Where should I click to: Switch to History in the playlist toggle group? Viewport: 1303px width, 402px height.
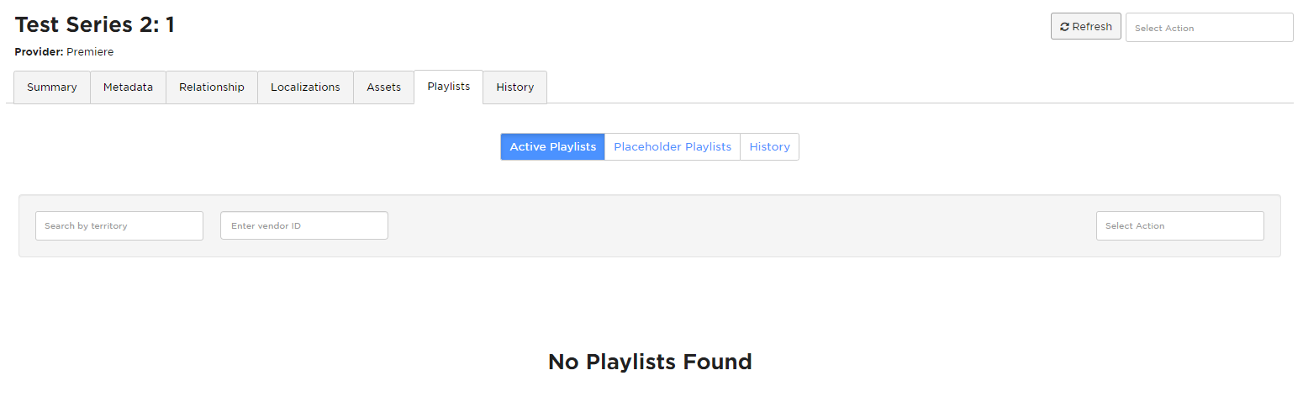pyautogui.click(x=769, y=146)
